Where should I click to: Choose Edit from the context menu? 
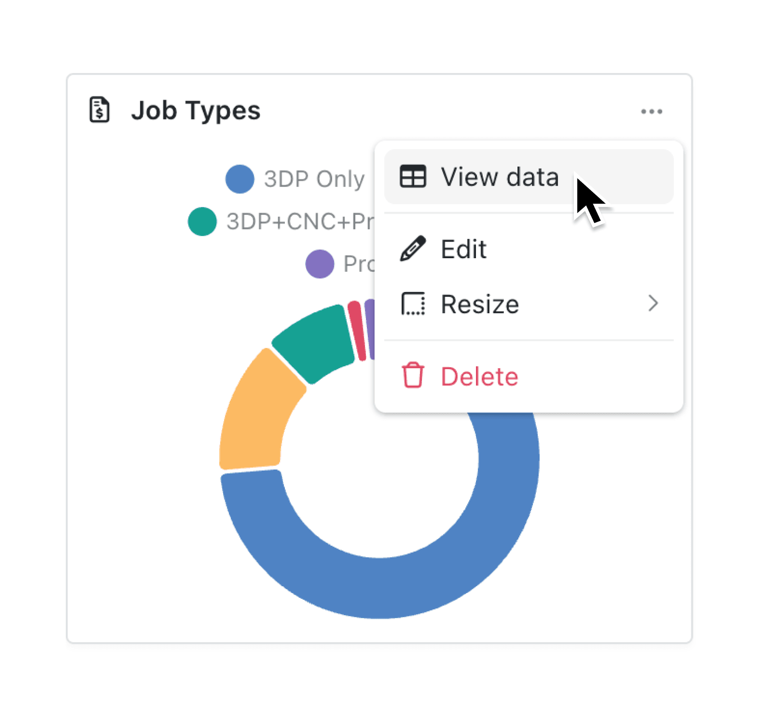tap(463, 249)
